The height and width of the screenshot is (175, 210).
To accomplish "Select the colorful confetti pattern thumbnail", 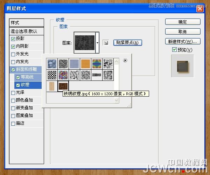I will pos(63,75).
